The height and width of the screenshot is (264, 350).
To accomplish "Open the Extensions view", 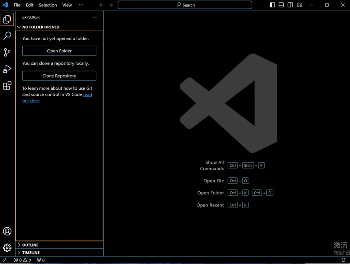I will coord(7,86).
